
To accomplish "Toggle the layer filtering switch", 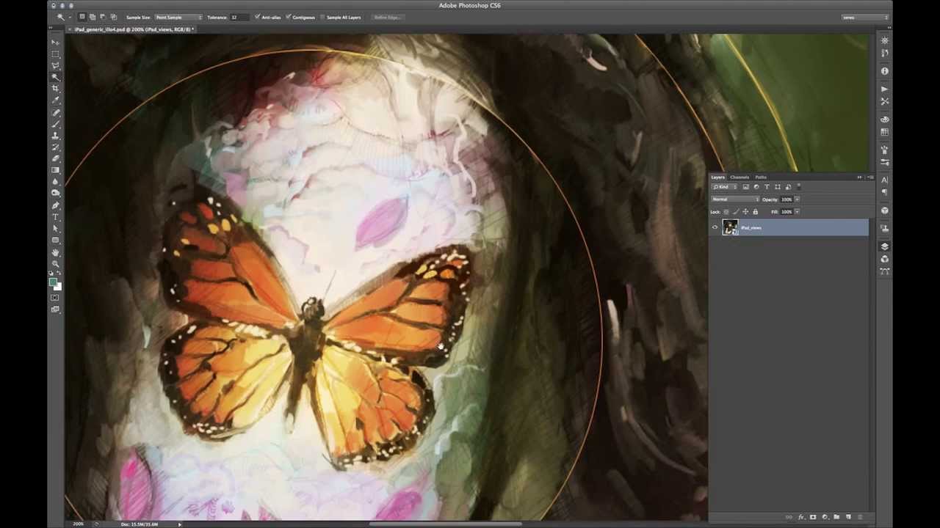I will [799, 187].
